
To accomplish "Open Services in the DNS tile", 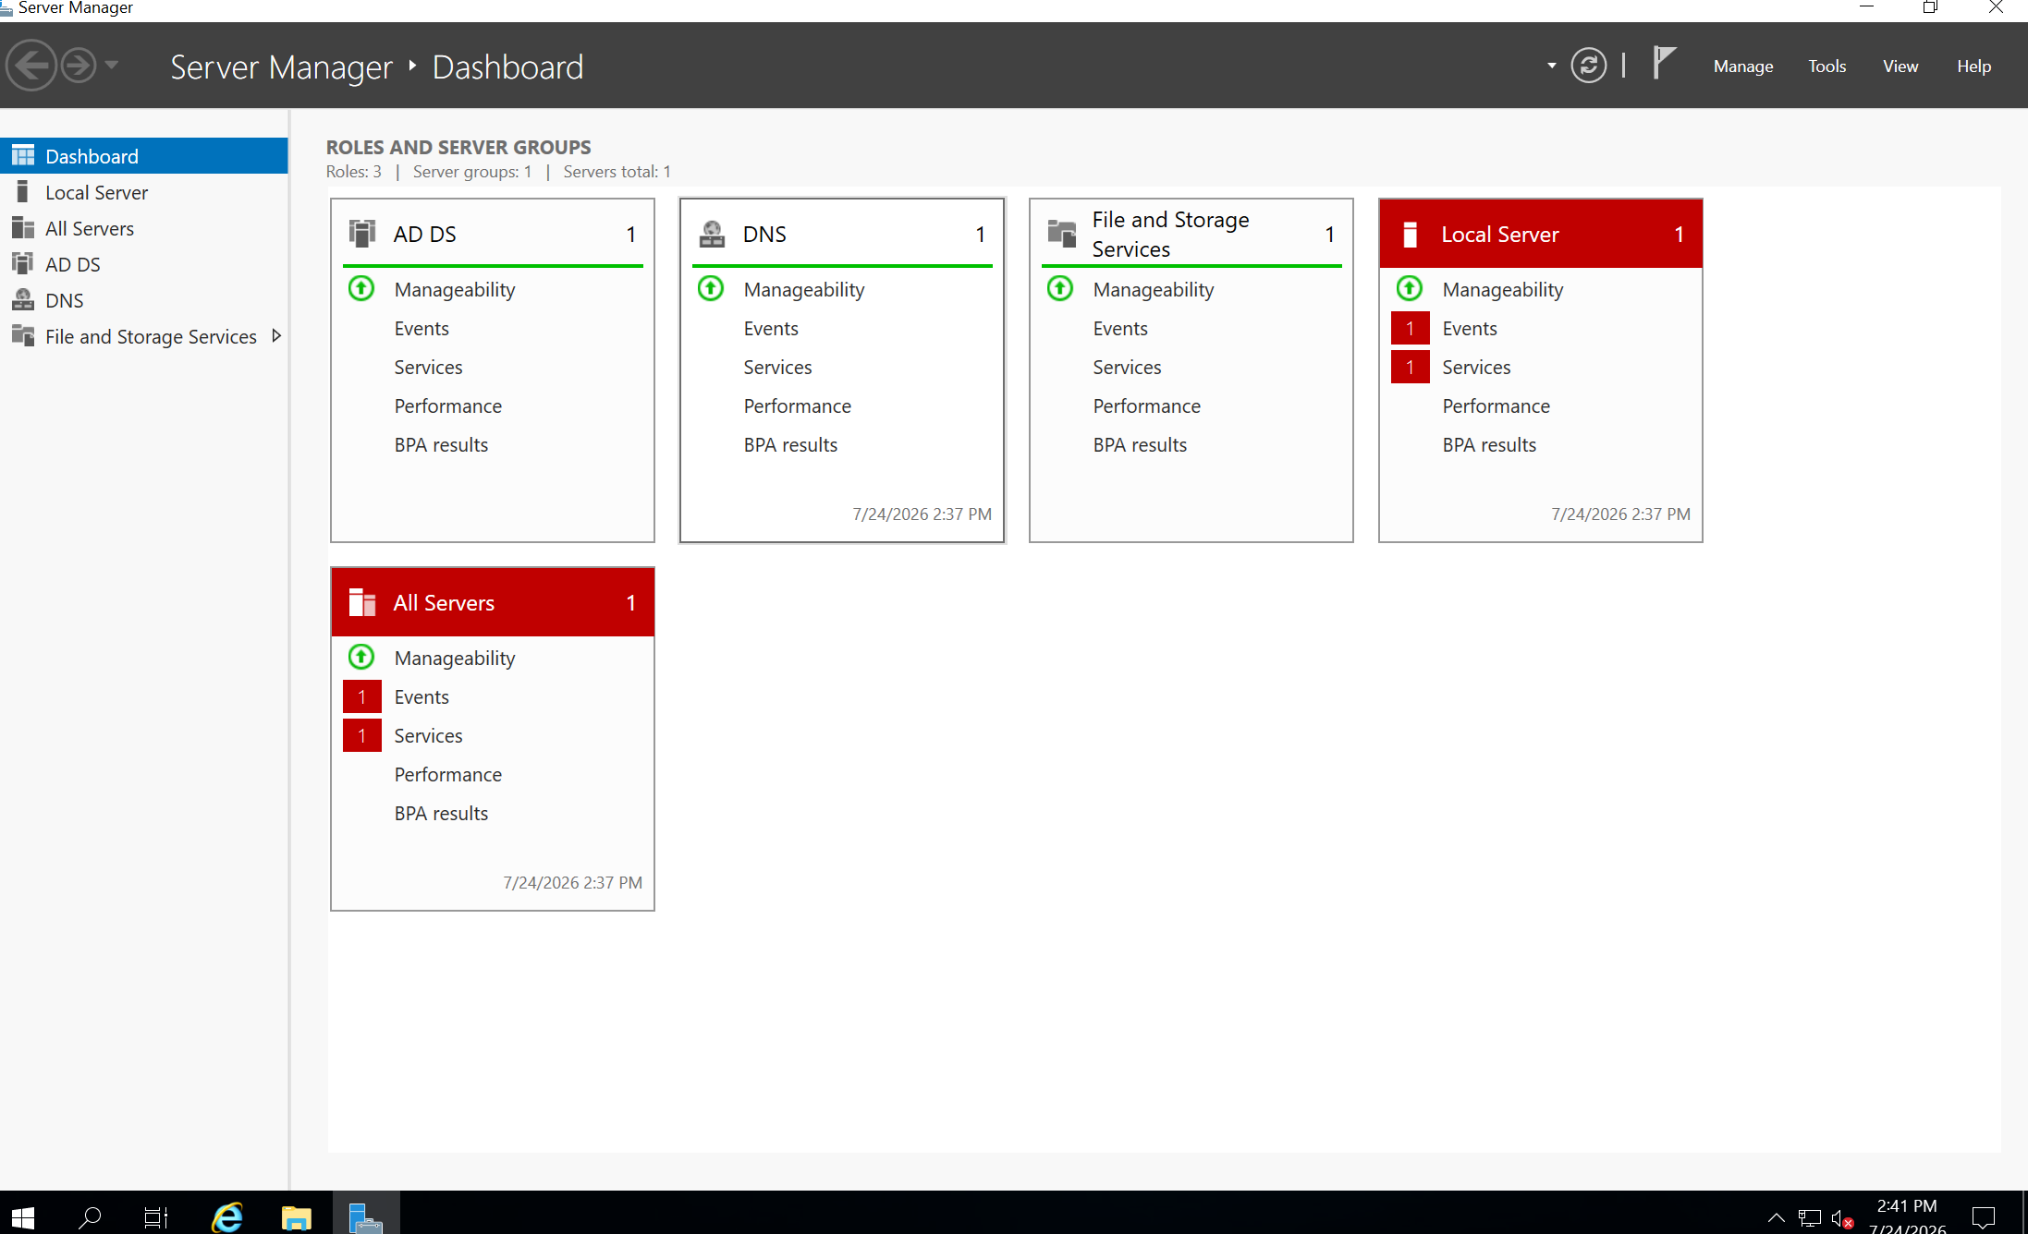I will pyautogui.click(x=777, y=368).
